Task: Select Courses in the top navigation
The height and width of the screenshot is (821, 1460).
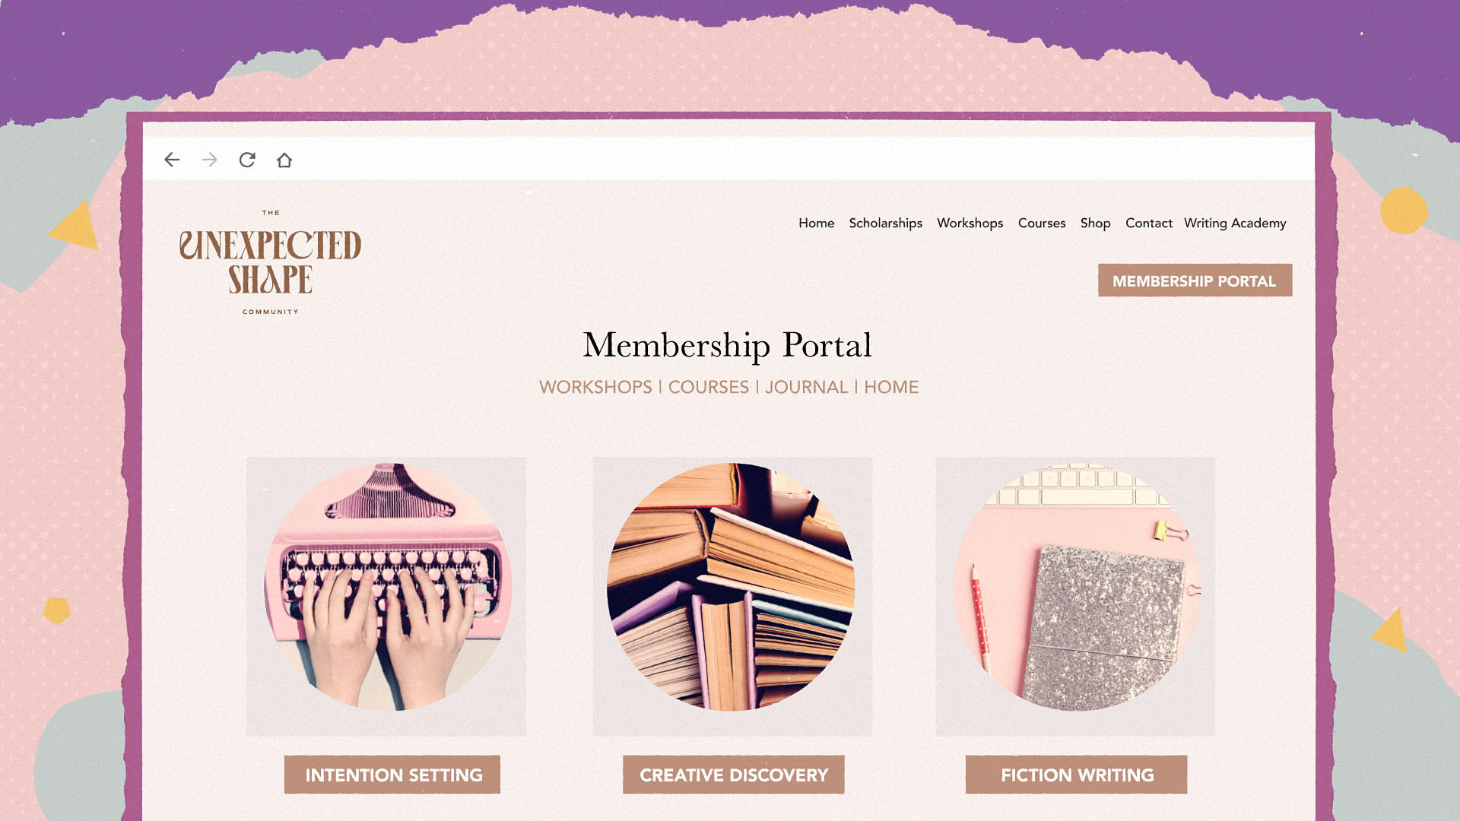Action: click(x=1042, y=223)
